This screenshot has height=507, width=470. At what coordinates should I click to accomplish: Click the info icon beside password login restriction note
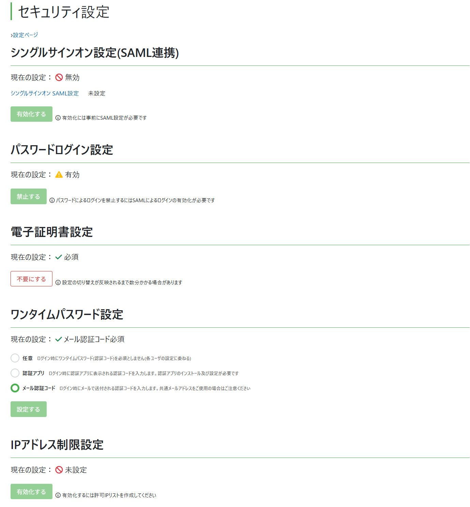pyautogui.click(x=52, y=200)
